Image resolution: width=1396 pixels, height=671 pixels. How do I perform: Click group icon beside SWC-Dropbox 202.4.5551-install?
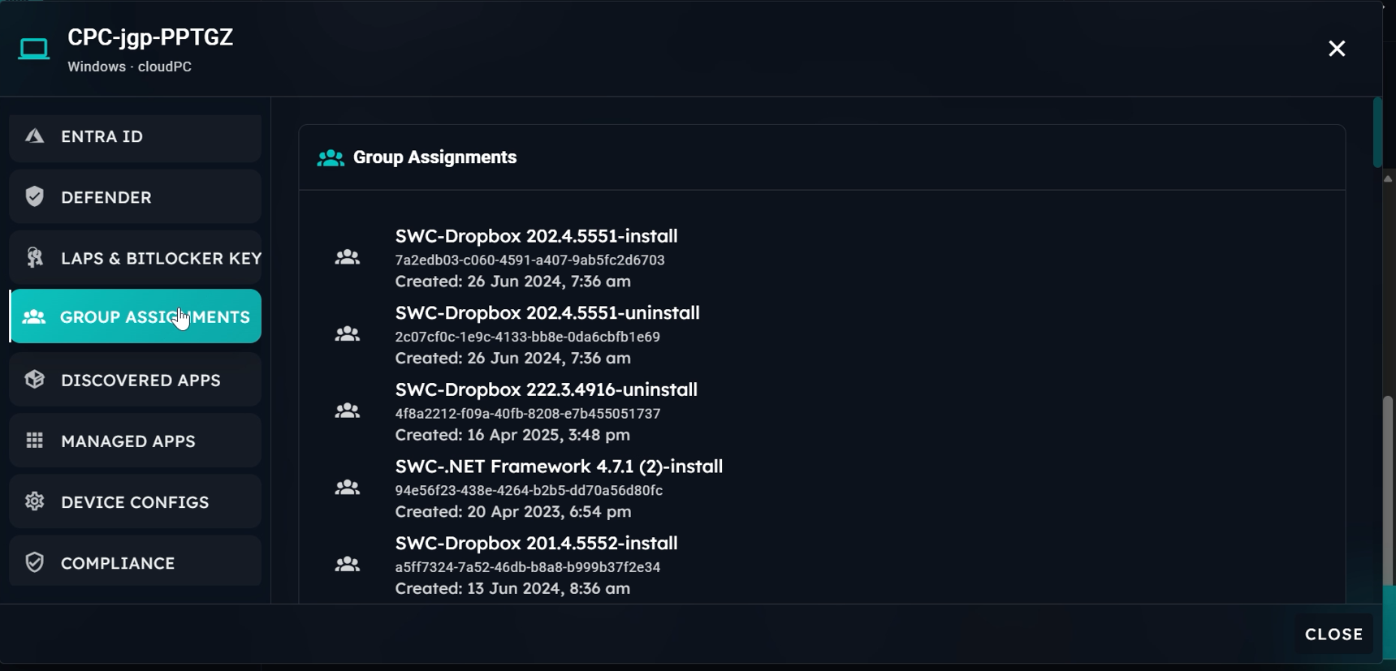348,257
